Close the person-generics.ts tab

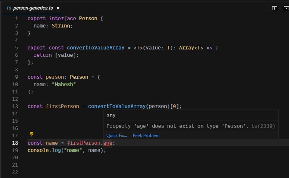click(58, 8)
